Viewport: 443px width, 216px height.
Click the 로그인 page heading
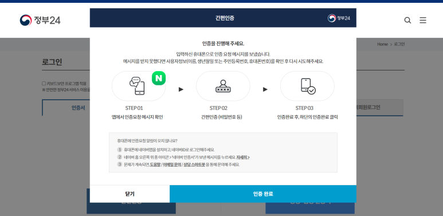click(52, 62)
